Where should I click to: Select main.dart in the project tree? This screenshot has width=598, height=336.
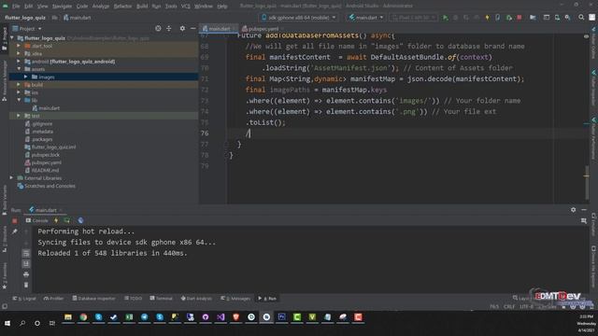pos(49,108)
